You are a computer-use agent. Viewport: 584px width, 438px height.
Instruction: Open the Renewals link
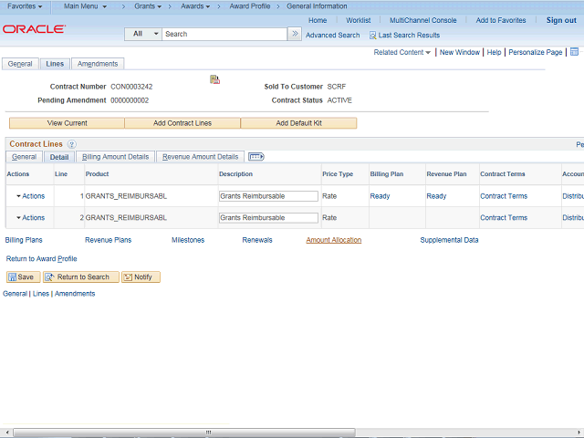click(257, 240)
